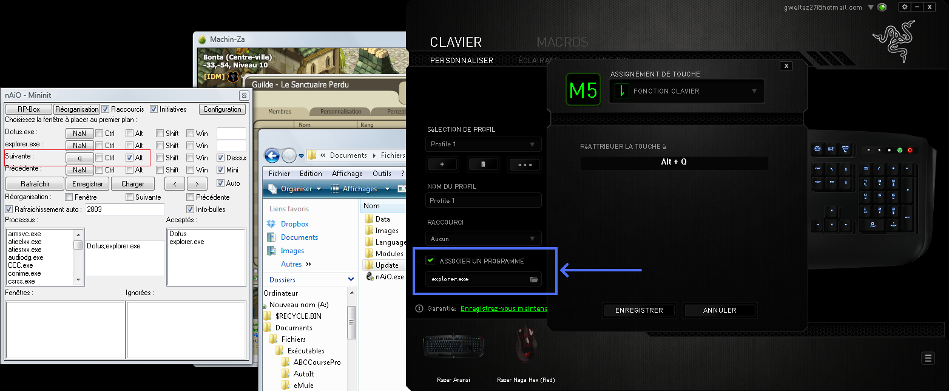Image resolution: width=949 pixels, height=391 pixels.
Task: Switch to the Macros tab
Action: pyautogui.click(x=562, y=42)
